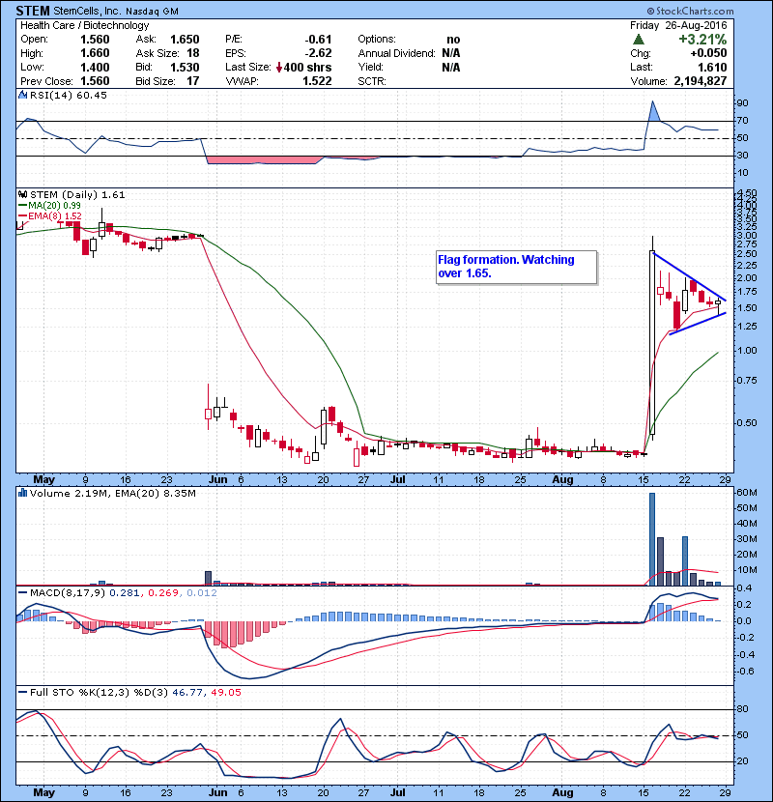
Task: Click the Low value 1.400
Action: tap(95, 67)
